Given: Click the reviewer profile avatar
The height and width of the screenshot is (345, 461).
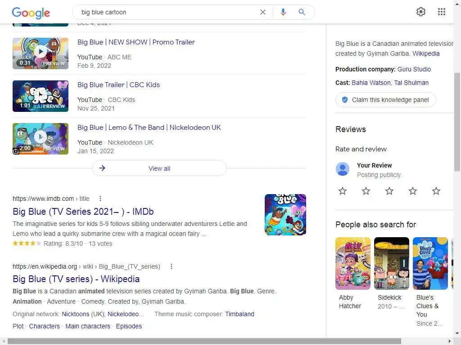Looking at the screenshot, I should (343, 169).
